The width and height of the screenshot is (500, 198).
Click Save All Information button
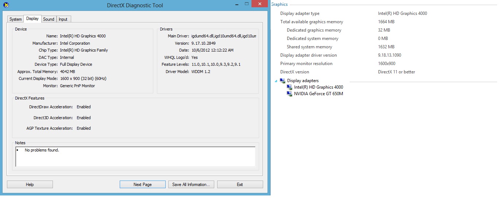tap(191, 185)
